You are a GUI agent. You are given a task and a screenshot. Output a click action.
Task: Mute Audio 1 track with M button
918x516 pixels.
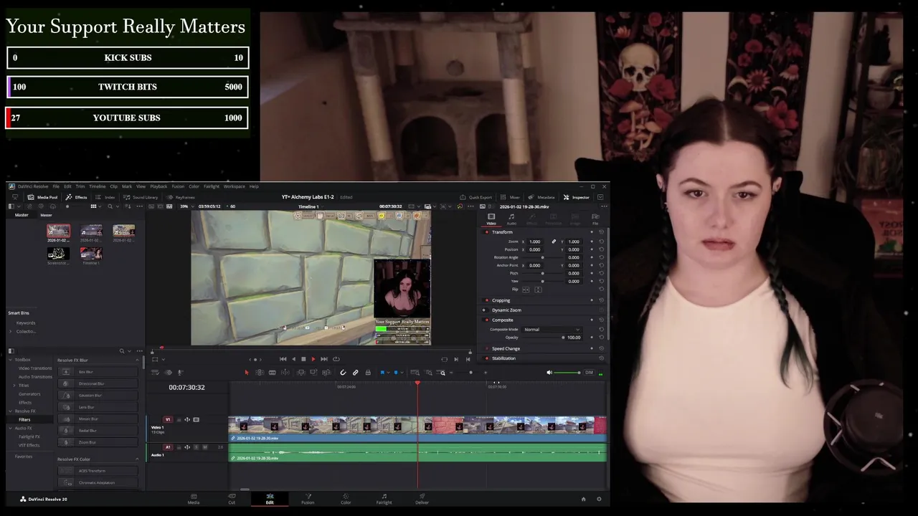(204, 447)
